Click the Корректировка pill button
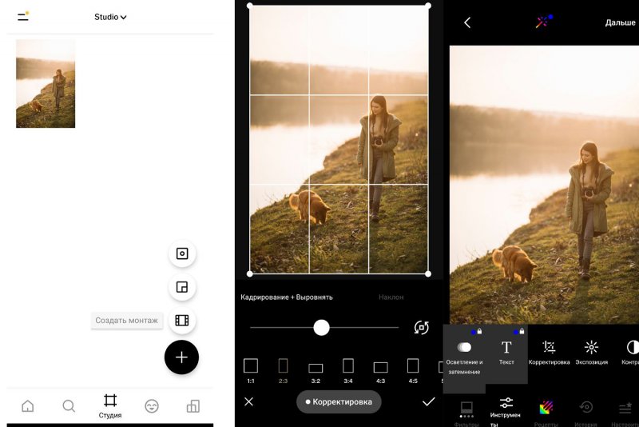The height and width of the screenshot is (427, 639). 339,401
